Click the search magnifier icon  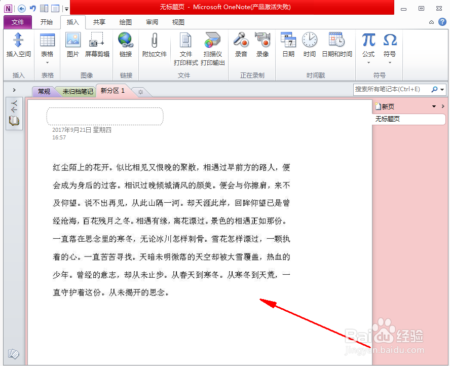pos(434,89)
